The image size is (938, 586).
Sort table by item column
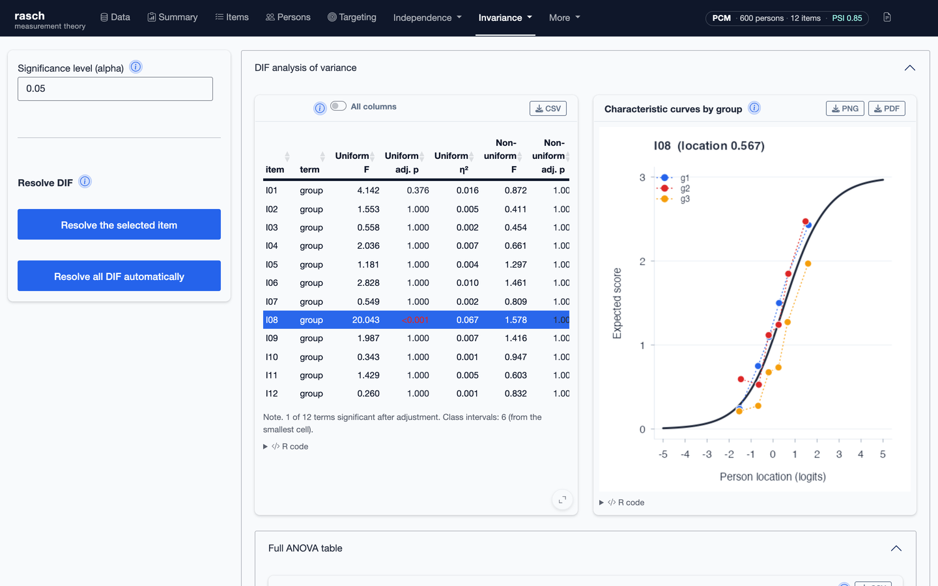[287, 156]
